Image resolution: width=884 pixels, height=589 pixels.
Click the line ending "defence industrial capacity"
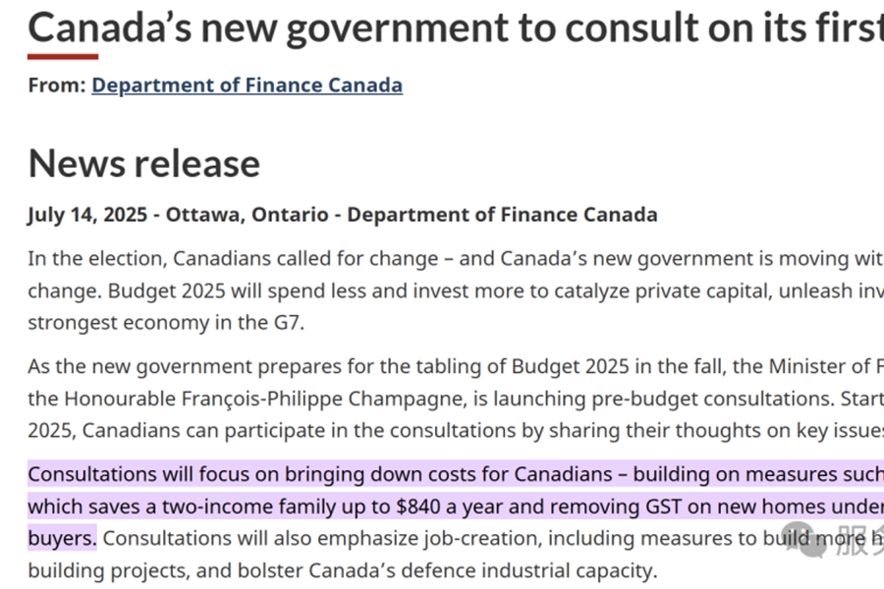pyautogui.click(x=343, y=570)
